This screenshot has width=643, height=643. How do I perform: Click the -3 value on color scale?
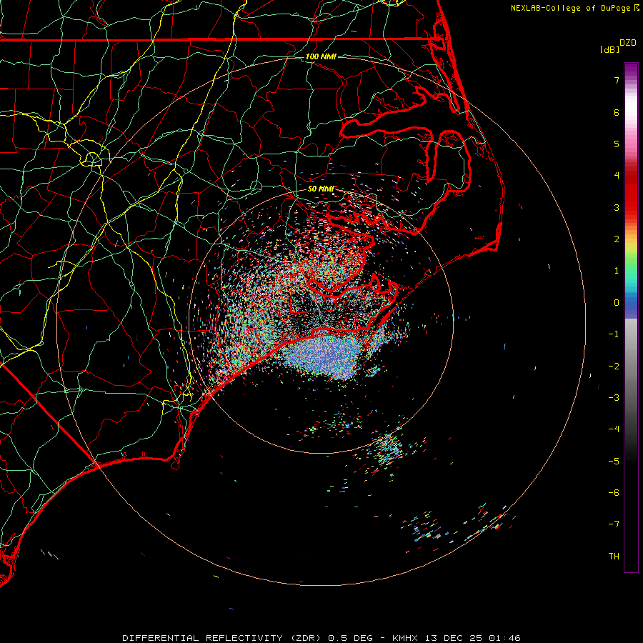pyautogui.click(x=614, y=398)
